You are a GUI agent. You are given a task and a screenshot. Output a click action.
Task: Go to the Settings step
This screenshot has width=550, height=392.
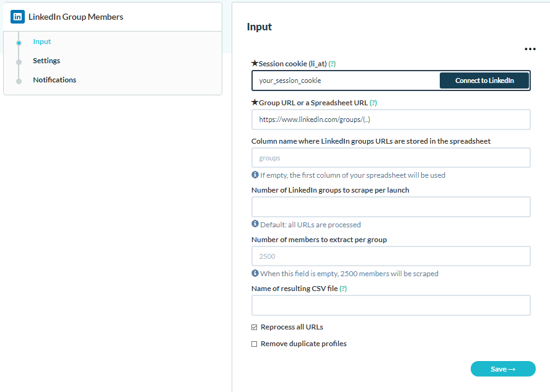coord(46,61)
